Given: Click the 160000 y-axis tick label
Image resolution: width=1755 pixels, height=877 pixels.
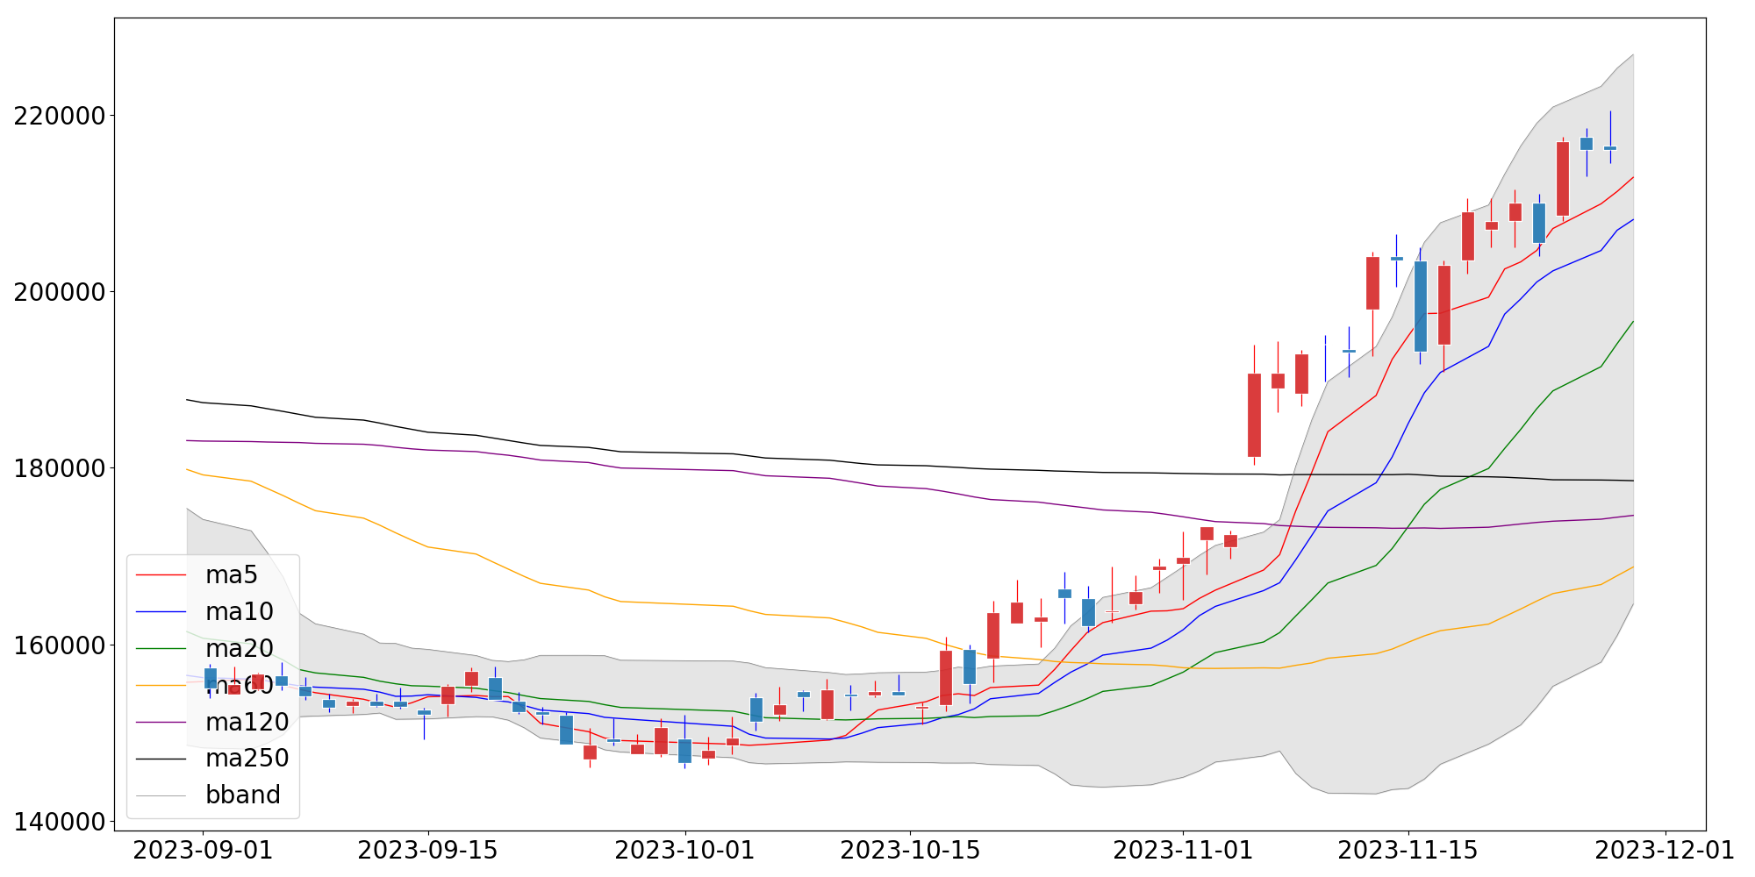Looking at the screenshot, I should coord(60,645).
